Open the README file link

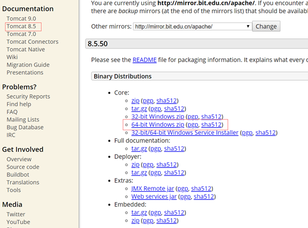tap(145, 60)
